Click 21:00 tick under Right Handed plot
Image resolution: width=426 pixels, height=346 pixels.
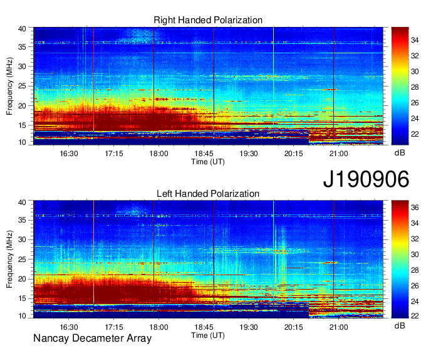click(x=338, y=154)
